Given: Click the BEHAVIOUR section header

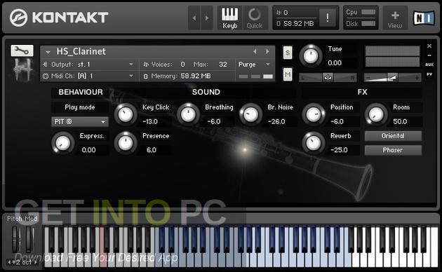Looking at the screenshot, I should click(81, 93).
